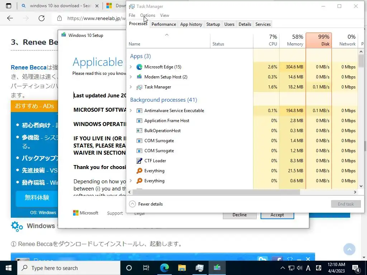The width and height of the screenshot is (367, 275).
Task: Click CTF Loader process icon
Action: pyautogui.click(x=139, y=161)
